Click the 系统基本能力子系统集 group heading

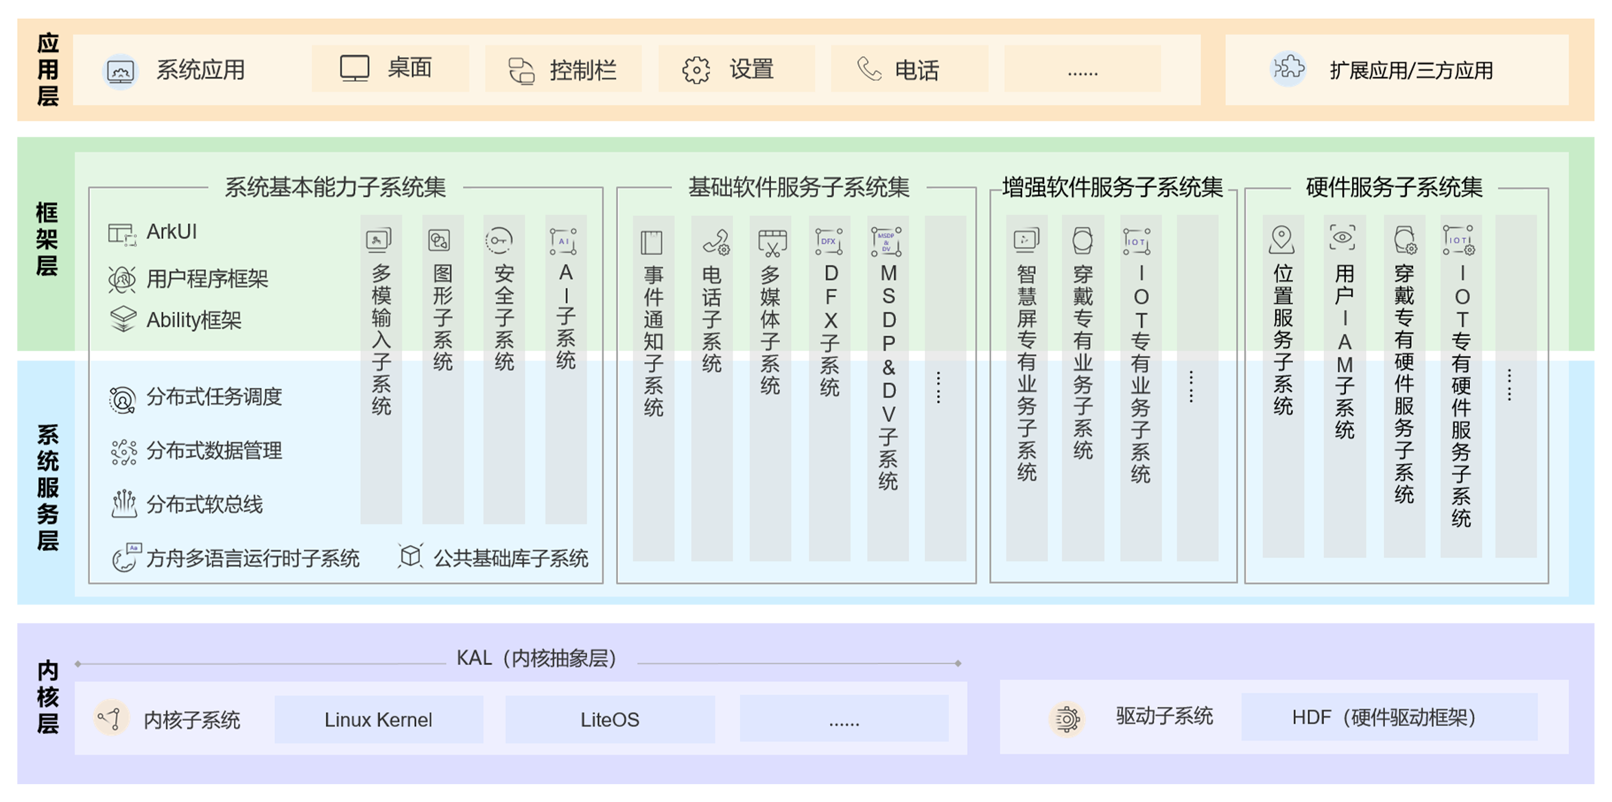pyautogui.click(x=335, y=187)
